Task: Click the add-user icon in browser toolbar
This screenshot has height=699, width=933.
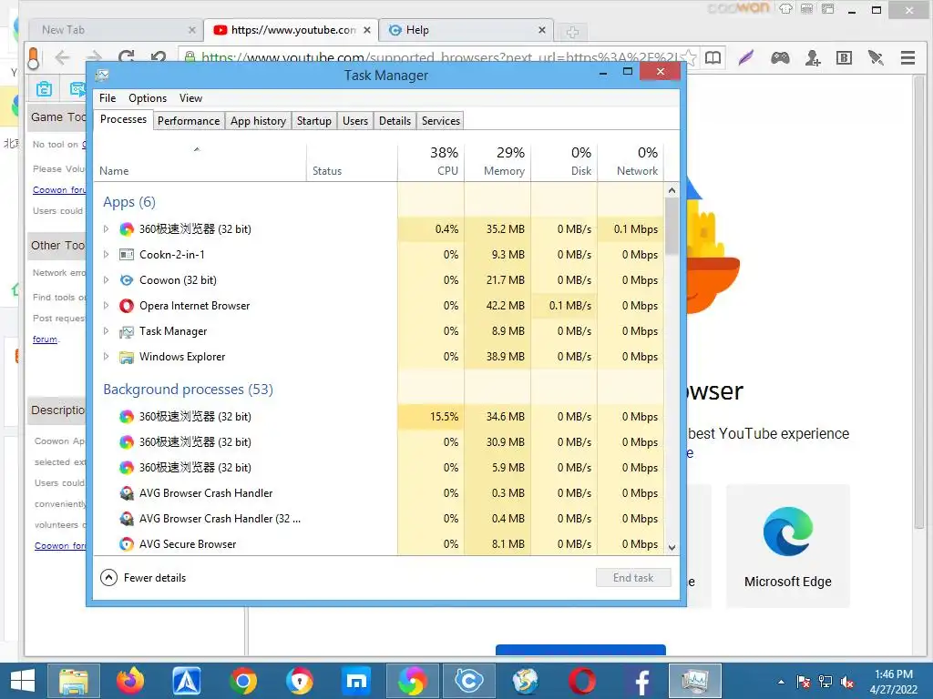Action: (812, 57)
